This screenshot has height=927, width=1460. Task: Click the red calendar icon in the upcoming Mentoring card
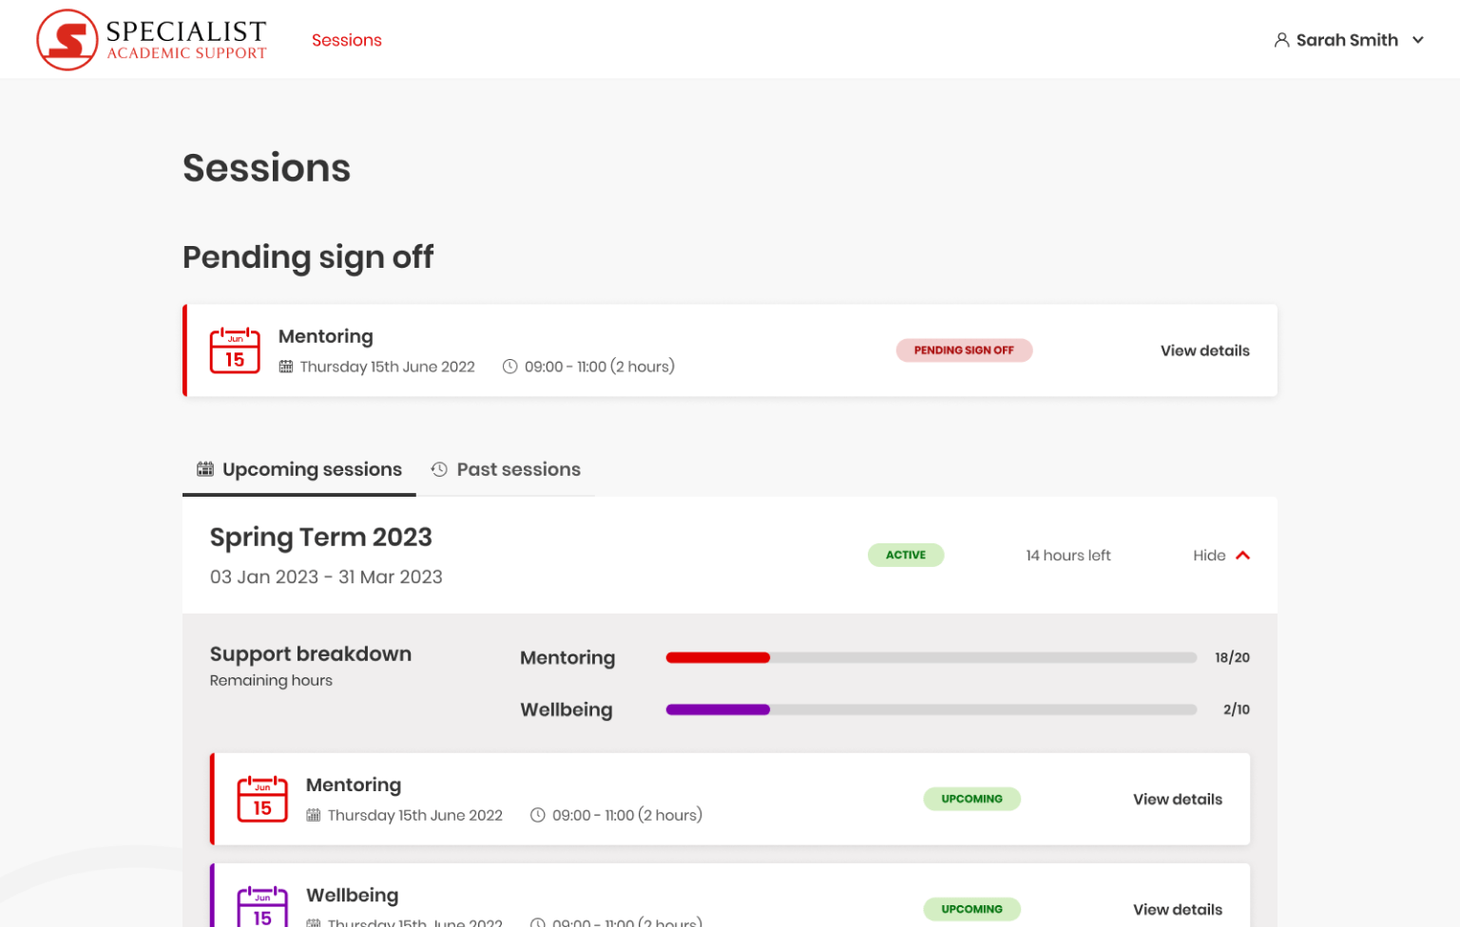pyautogui.click(x=262, y=799)
